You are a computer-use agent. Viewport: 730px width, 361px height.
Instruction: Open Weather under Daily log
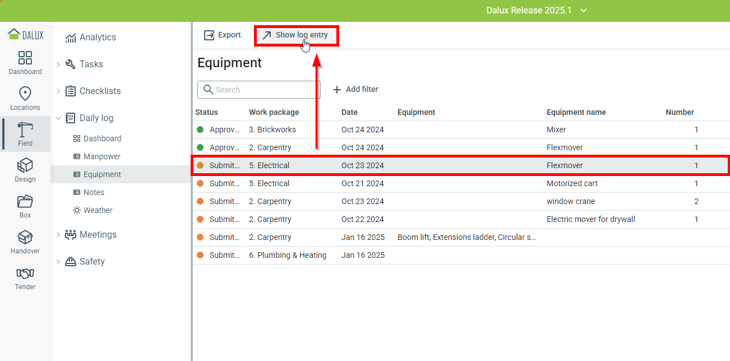98,210
